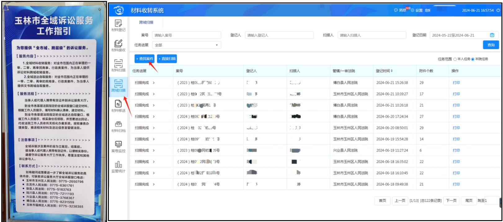503x222 pixels.
Task: Switch to the 跨域扫描 tab
Action: 146,22
